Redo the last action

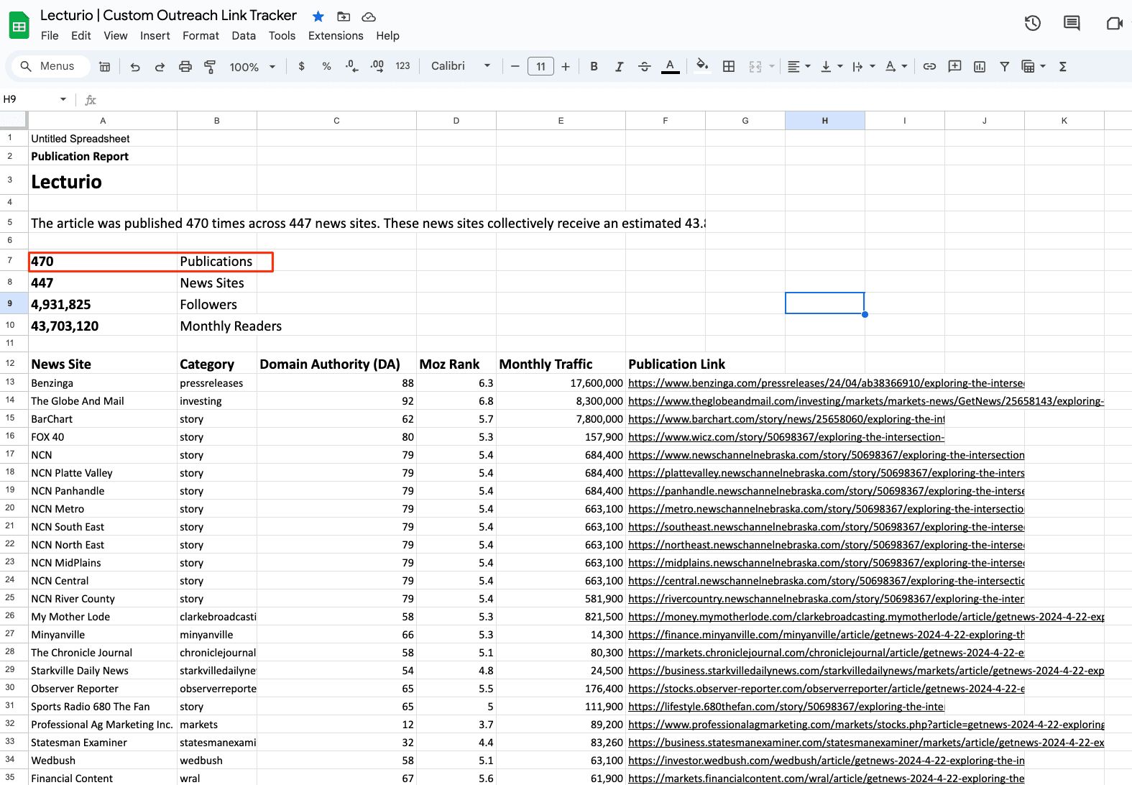coord(160,66)
